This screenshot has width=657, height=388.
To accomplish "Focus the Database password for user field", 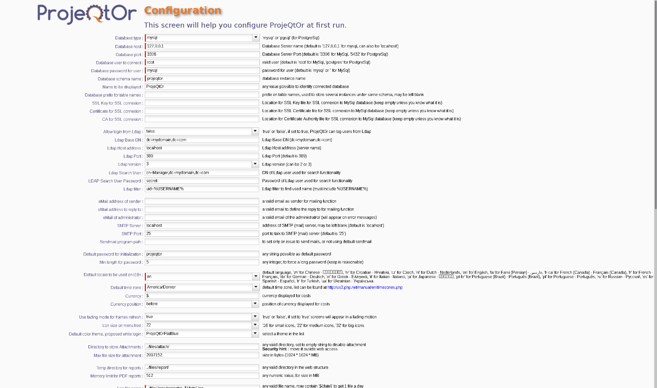I will pos(202,71).
